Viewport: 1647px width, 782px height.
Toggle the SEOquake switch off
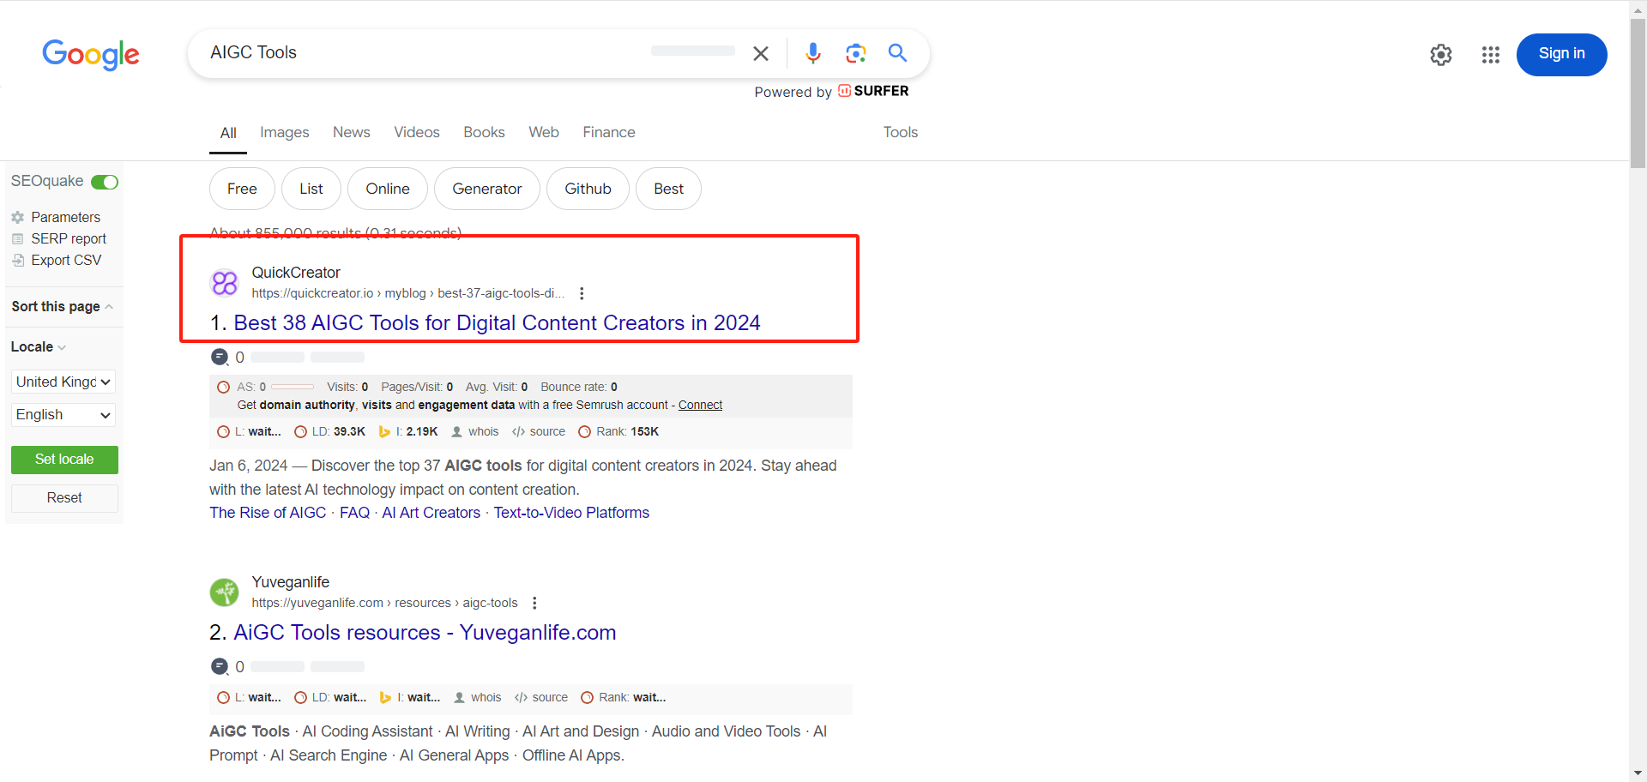[105, 182]
